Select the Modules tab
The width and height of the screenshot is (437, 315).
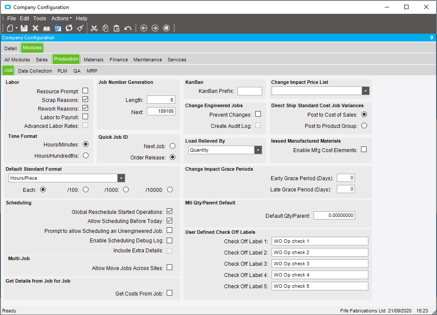32,48
